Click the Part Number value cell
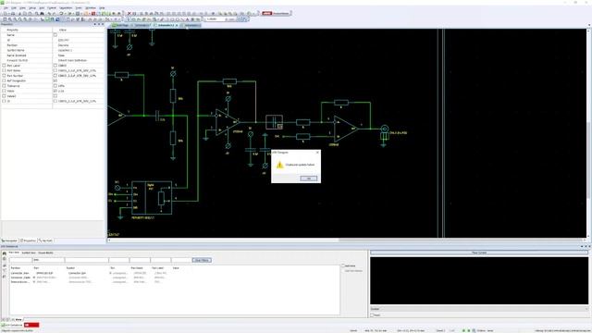Screen dimensions: 592x333 point(78,76)
